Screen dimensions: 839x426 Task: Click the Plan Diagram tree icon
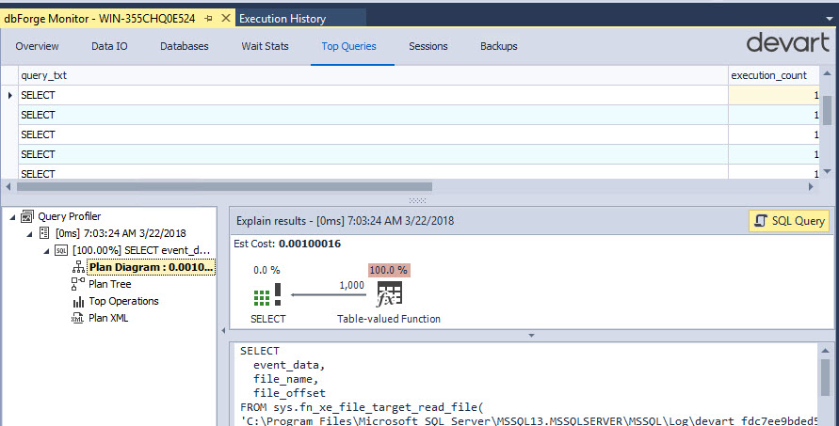point(78,268)
